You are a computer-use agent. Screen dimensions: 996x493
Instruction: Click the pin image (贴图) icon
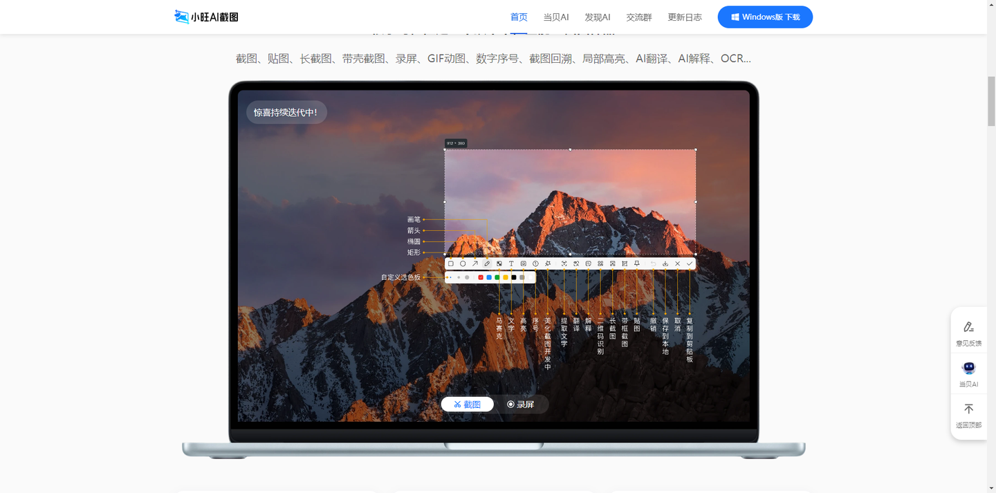[637, 263]
